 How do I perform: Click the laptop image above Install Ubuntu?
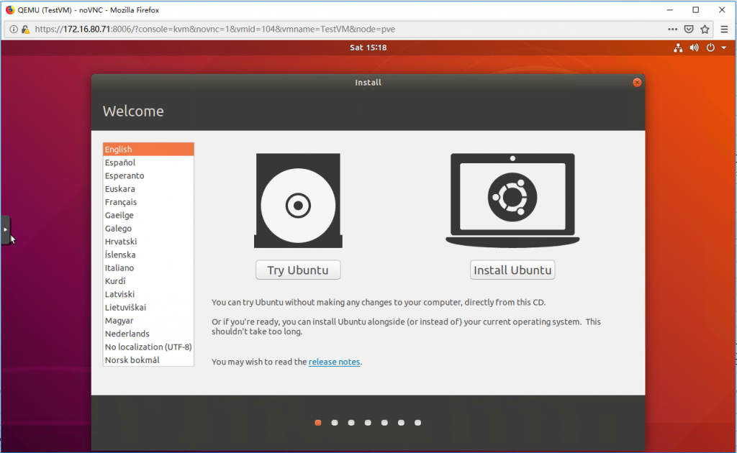[x=512, y=201]
